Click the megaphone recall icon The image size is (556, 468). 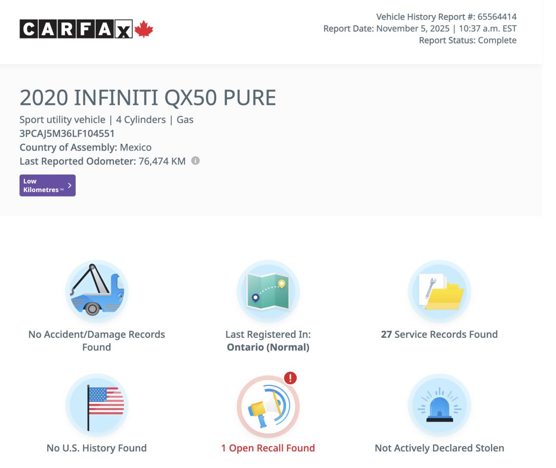(x=268, y=407)
